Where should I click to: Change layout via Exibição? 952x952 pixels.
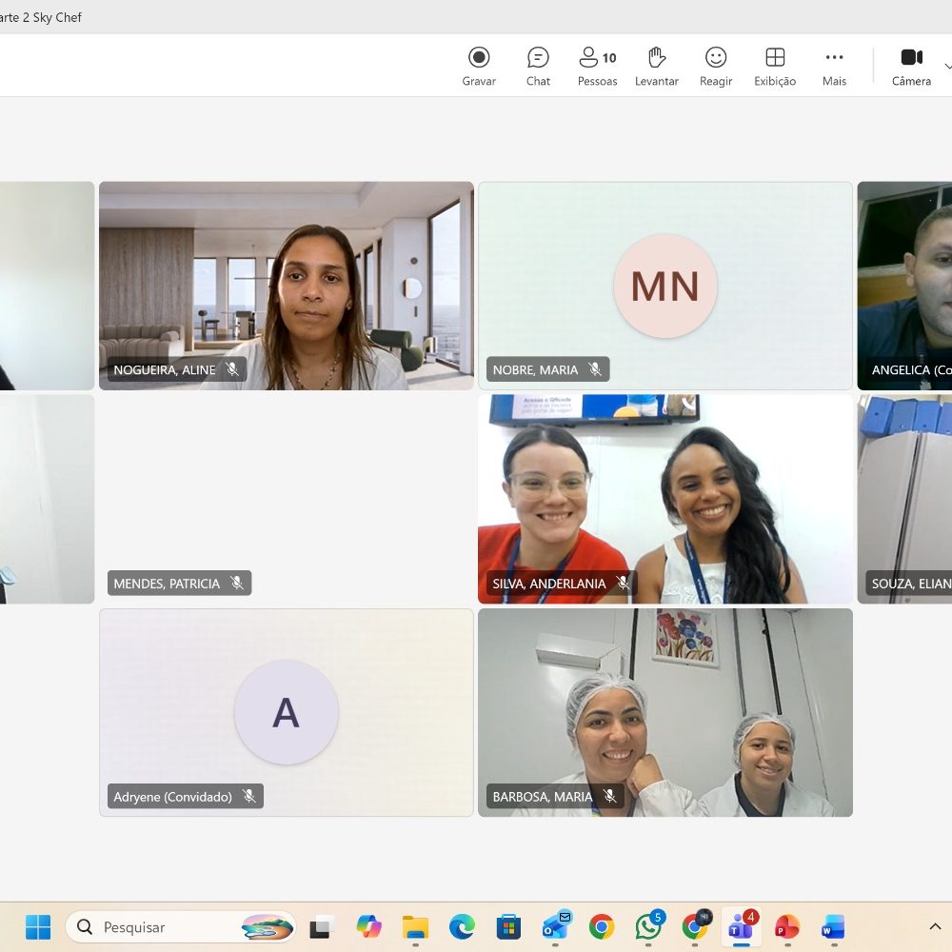click(x=775, y=67)
